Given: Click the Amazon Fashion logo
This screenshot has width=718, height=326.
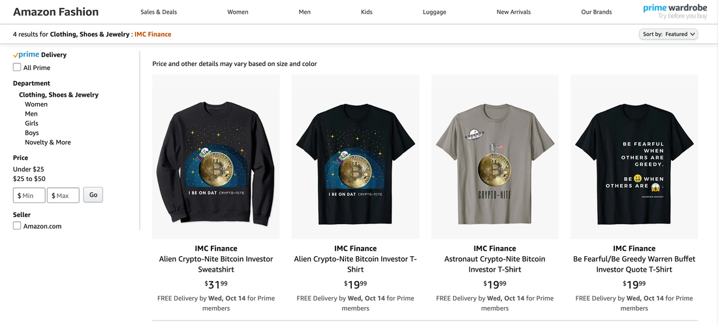Looking at the screenshot, I should click(56, 12).
